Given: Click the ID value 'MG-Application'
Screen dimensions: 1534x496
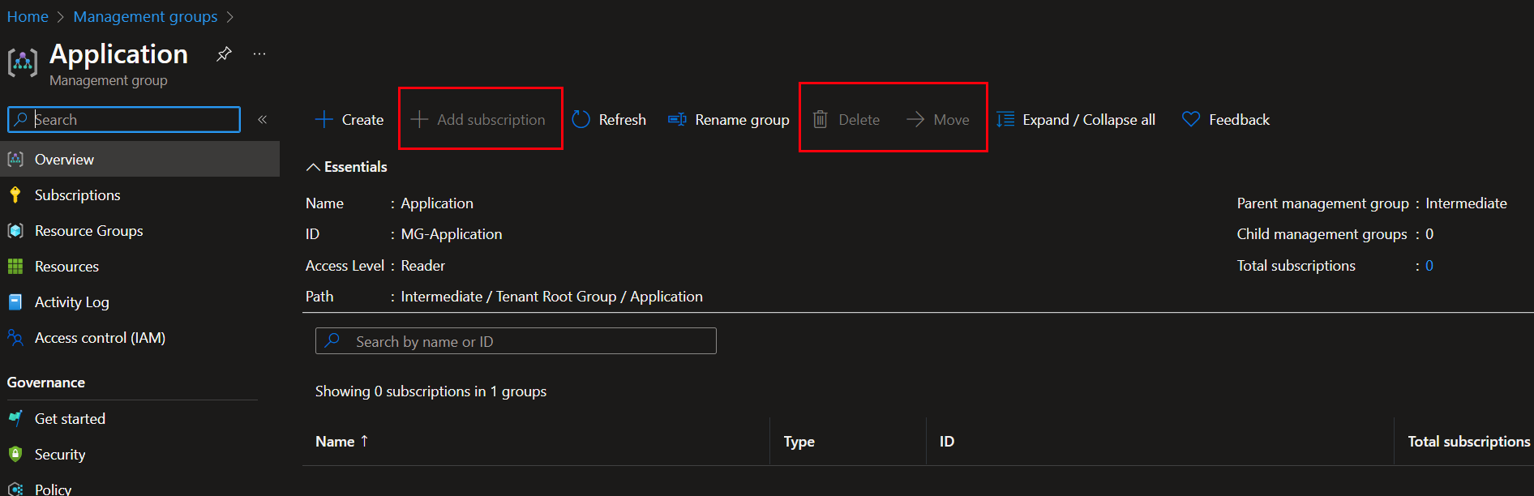Looking at the screenshot, I should click(452, 233).
